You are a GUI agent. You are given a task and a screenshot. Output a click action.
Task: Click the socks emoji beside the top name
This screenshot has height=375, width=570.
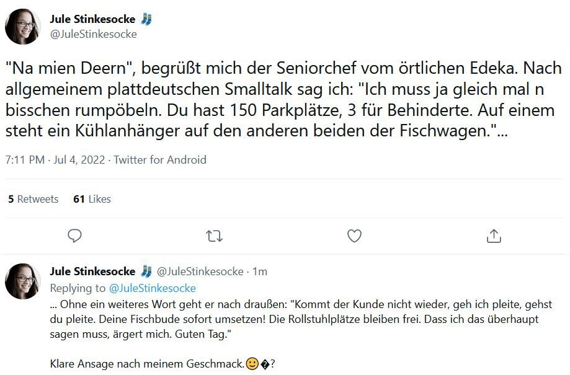point(146,19)
